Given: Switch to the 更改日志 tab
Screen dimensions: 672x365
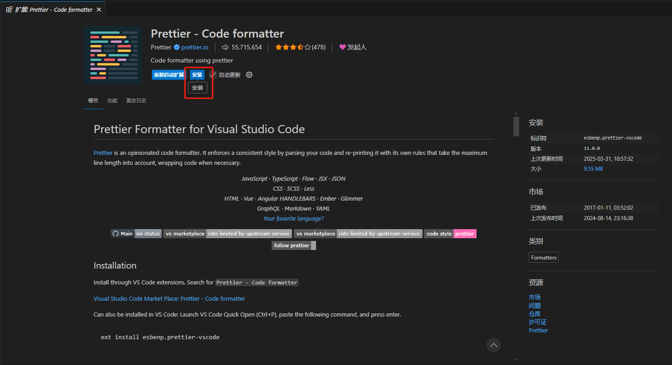Looking at the screenshot, I should 136,101.
